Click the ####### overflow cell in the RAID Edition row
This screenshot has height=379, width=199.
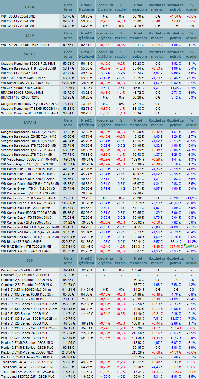[191, 247]
